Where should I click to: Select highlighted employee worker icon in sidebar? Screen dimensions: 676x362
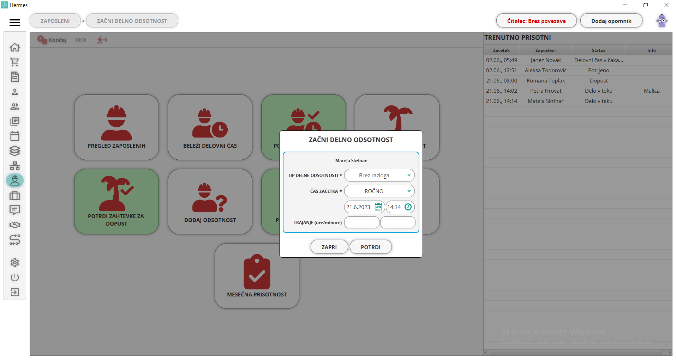click(15, 180)
